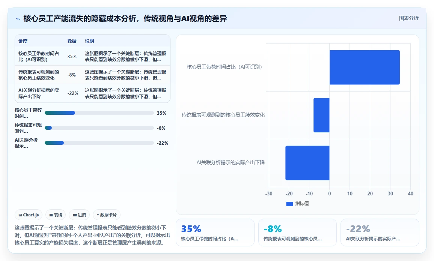Click the -22% value in the table
The image size is (434, 261).
point(73,93)
